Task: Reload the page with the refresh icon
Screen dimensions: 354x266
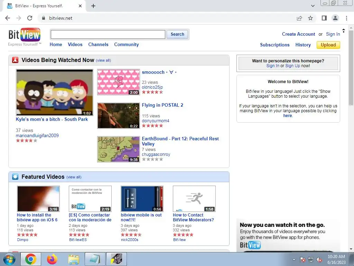Action: 30,18
